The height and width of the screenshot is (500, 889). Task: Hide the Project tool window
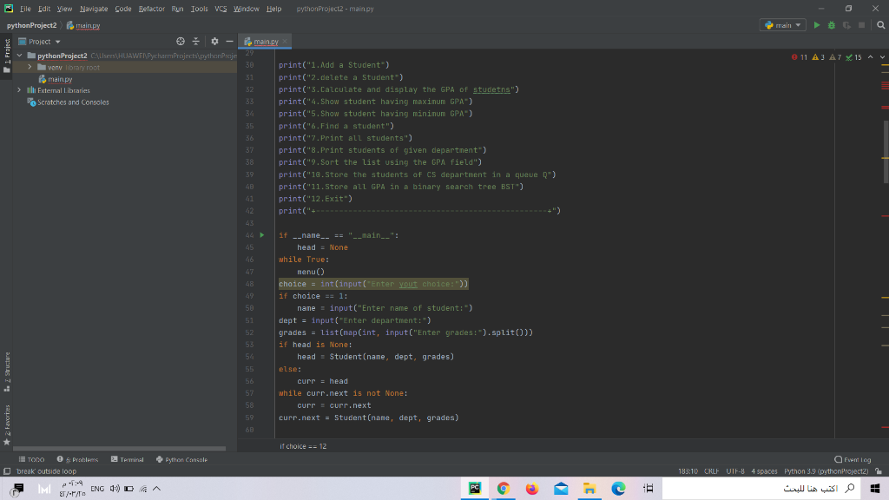point(229,42)
